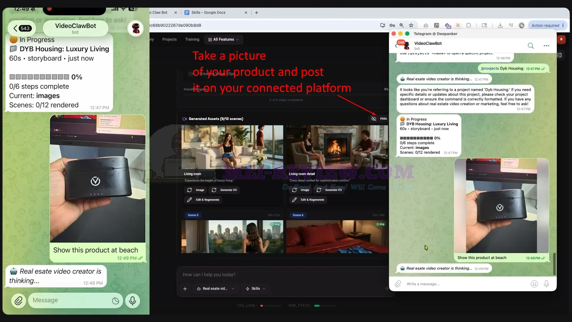The width and height of the screenshot is (572, 322).
Task: Hide the Generated Assets panel
Action: (379, 119)
